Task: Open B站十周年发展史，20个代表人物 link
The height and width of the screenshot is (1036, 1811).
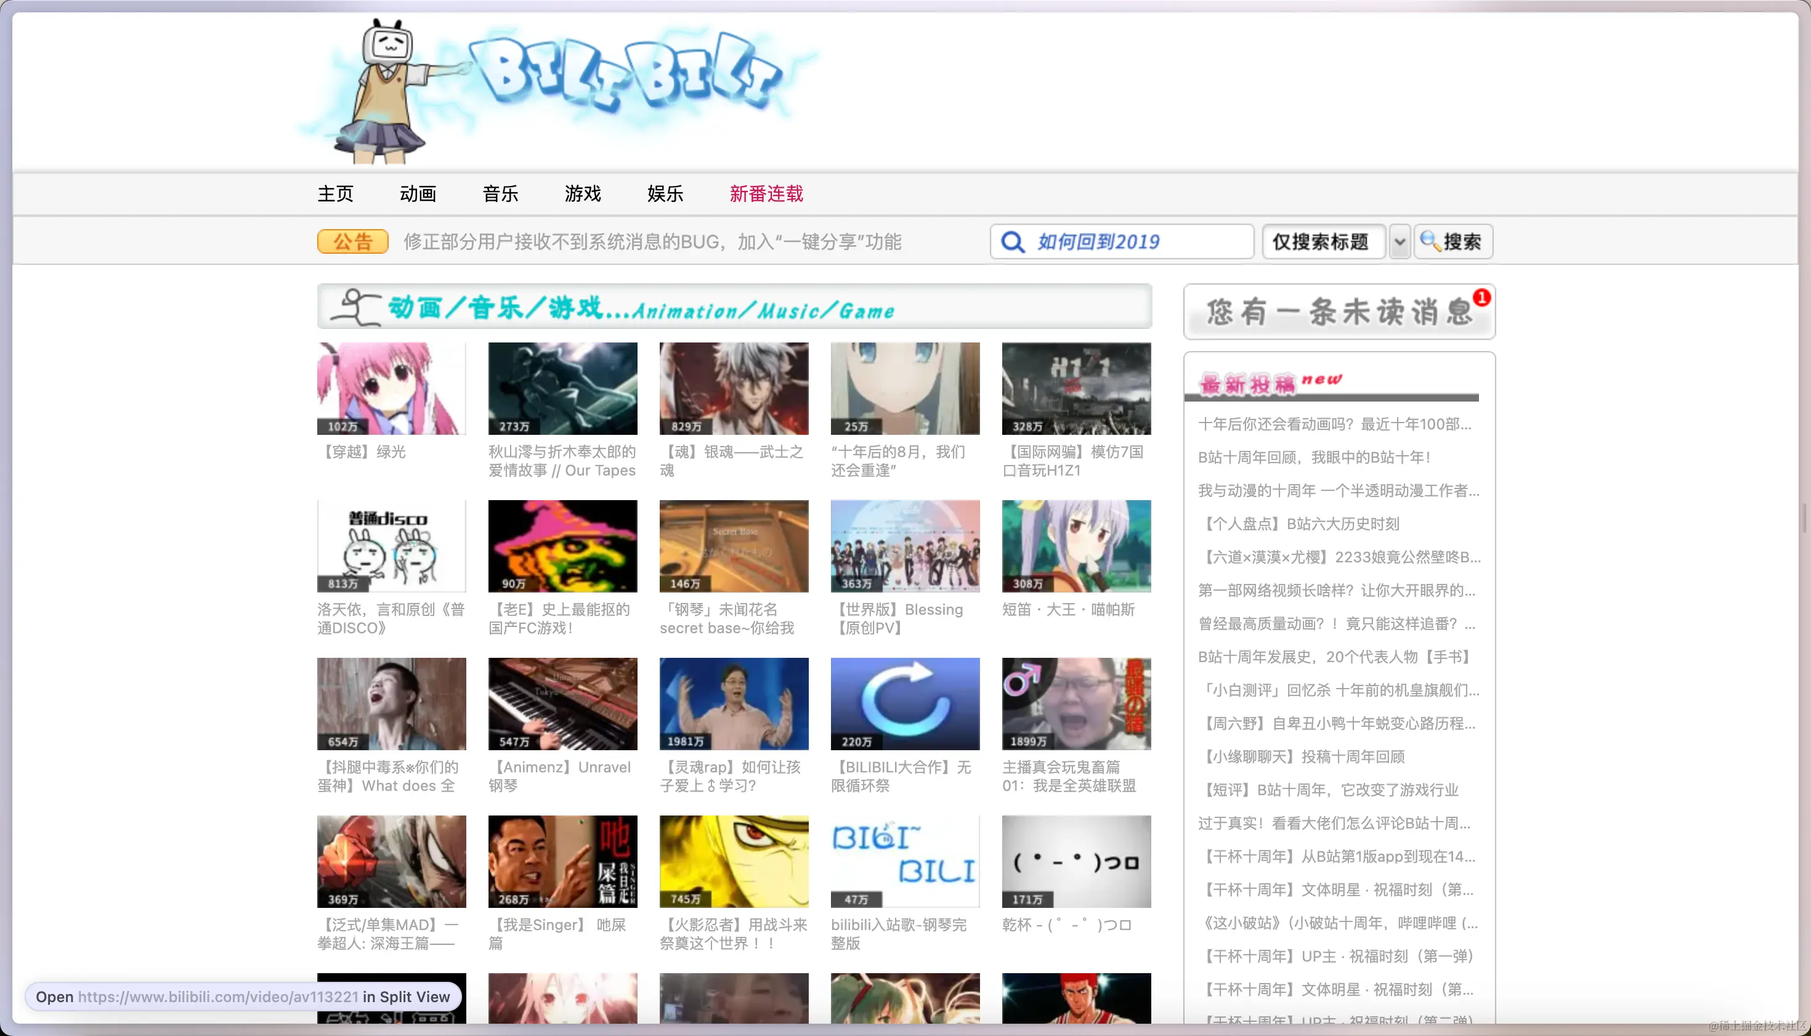Action: click(1335, 657)
